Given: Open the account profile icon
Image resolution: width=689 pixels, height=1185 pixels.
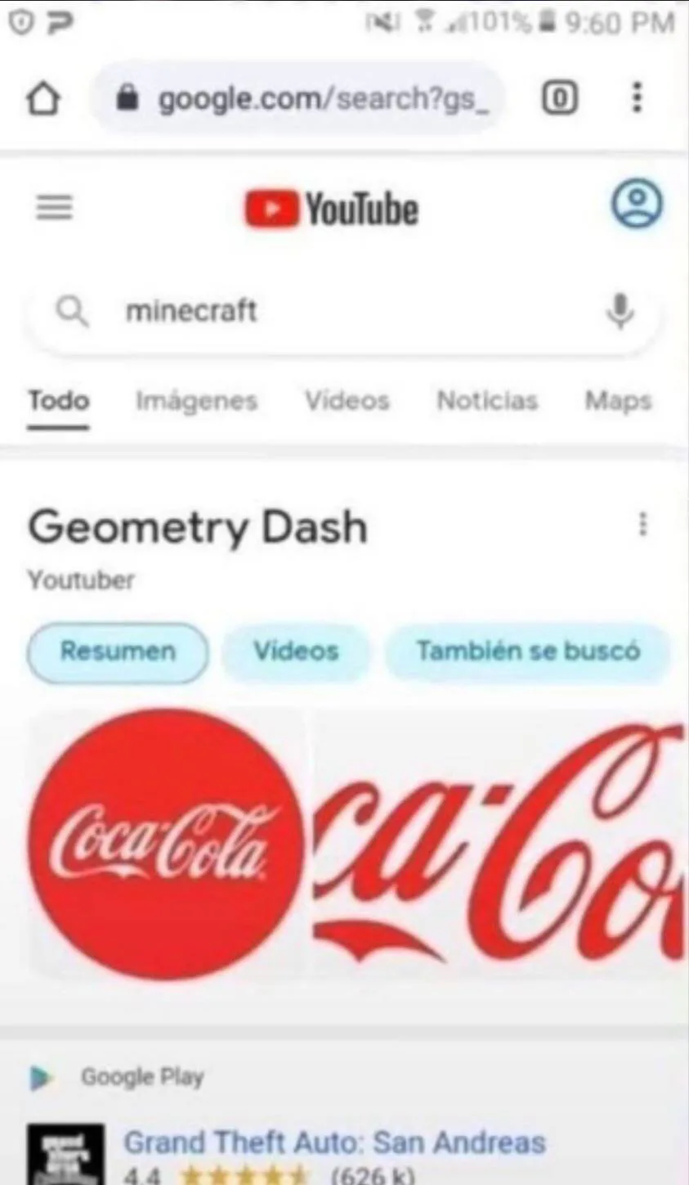Looking at the screenshot, I should [x=638, y=204].
